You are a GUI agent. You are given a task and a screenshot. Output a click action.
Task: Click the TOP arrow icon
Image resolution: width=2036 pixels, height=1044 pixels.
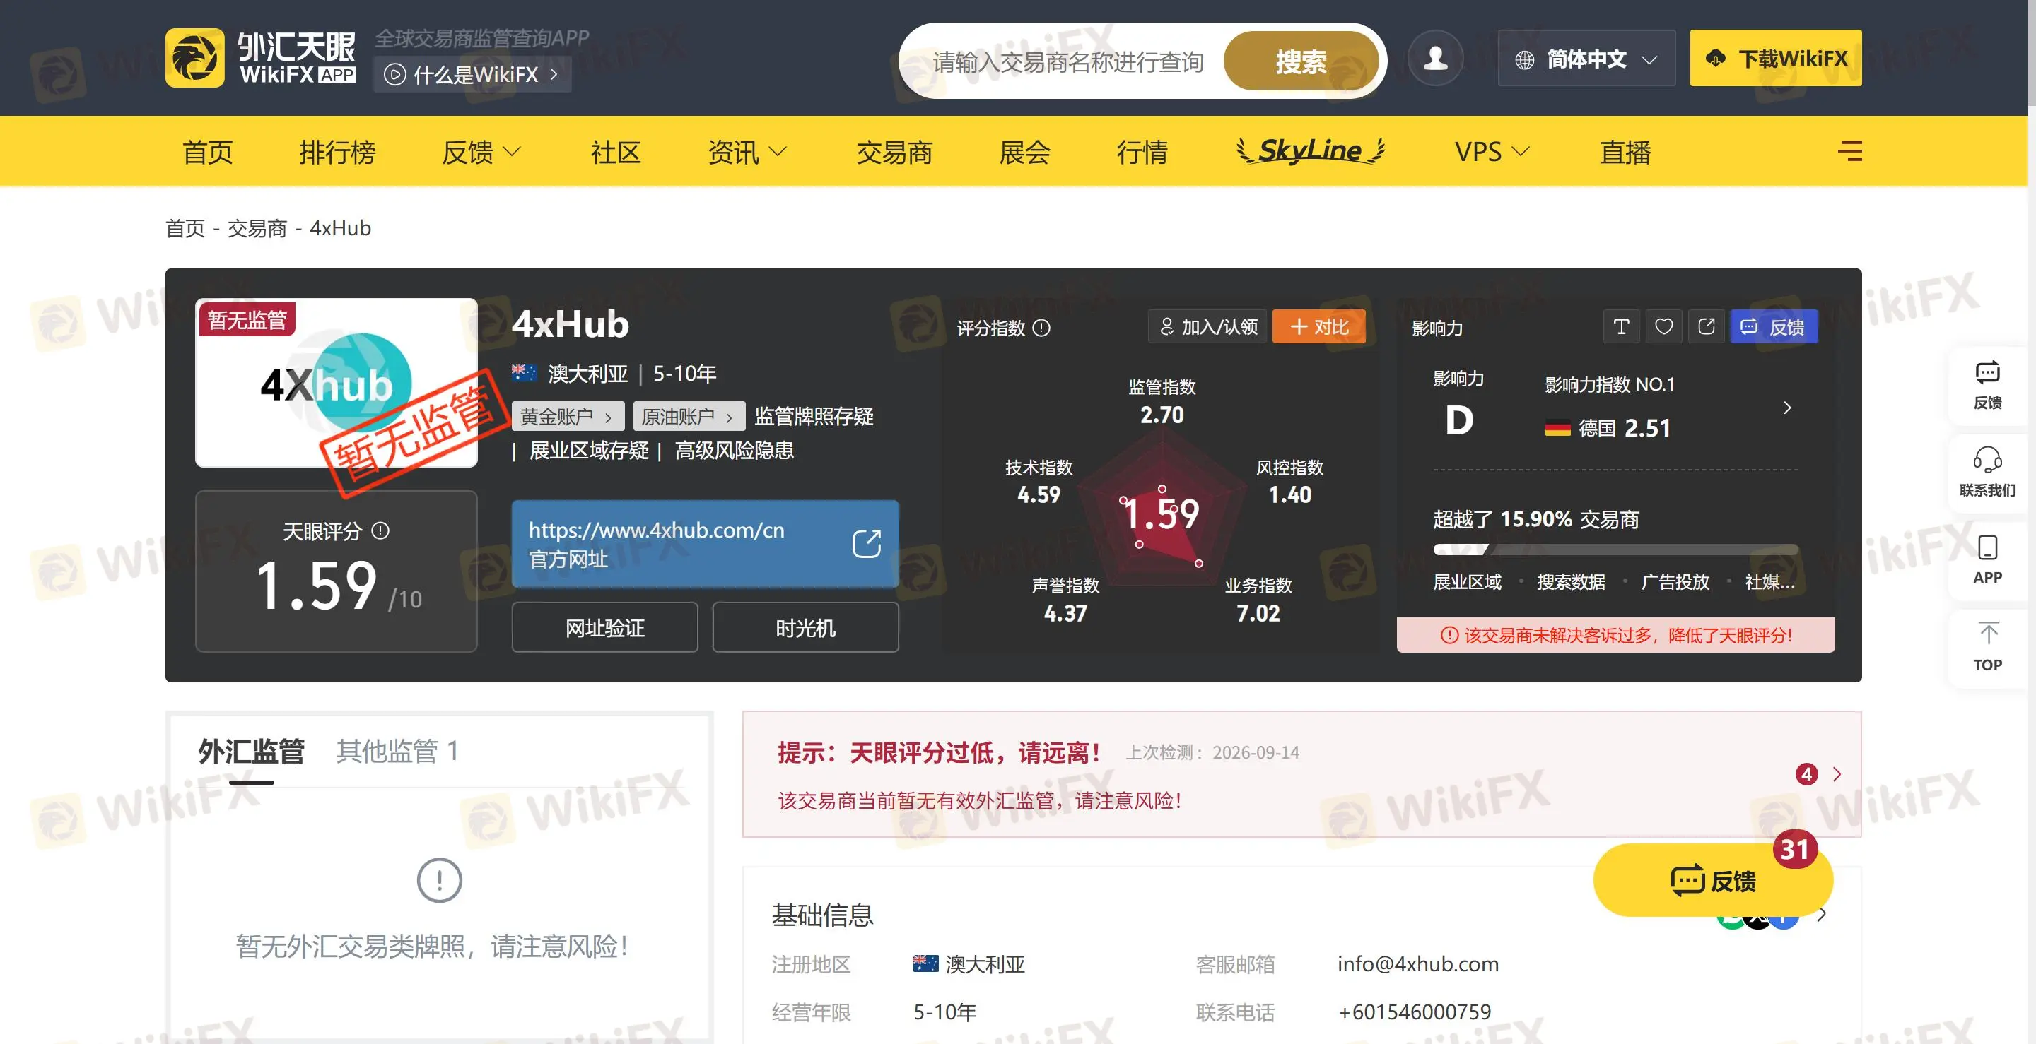pos(1987,648)
